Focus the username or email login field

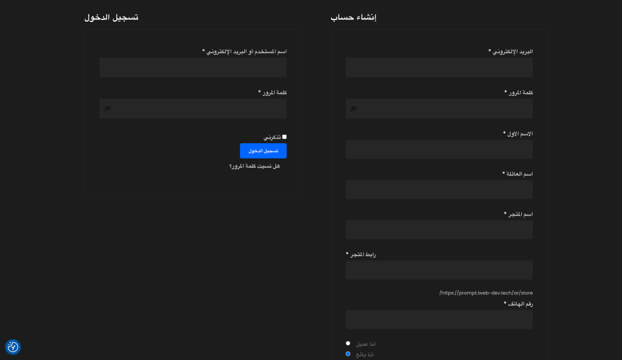pyautogui.click(x=193, y=67)
